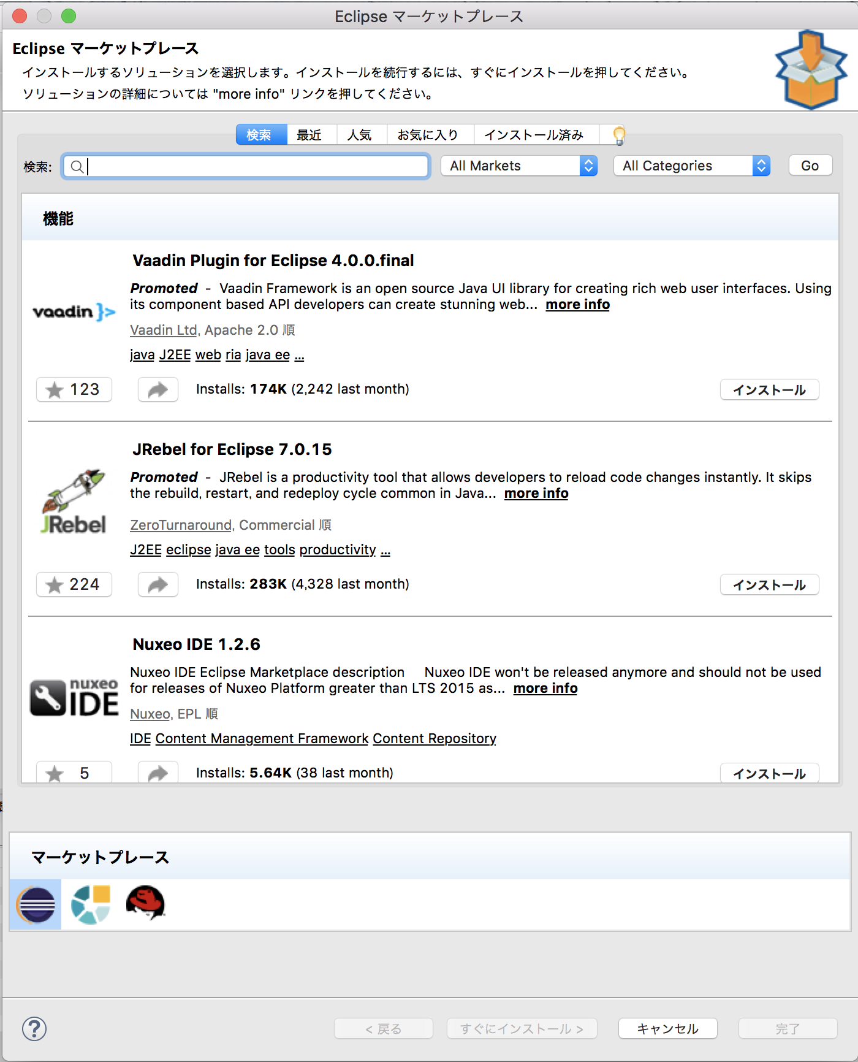Image resolution: width=858 pixels, height=1062 pixels.
Task: Select the Red Hat marketplace icon
Action: pyautogui.click(x=145, y=903)
